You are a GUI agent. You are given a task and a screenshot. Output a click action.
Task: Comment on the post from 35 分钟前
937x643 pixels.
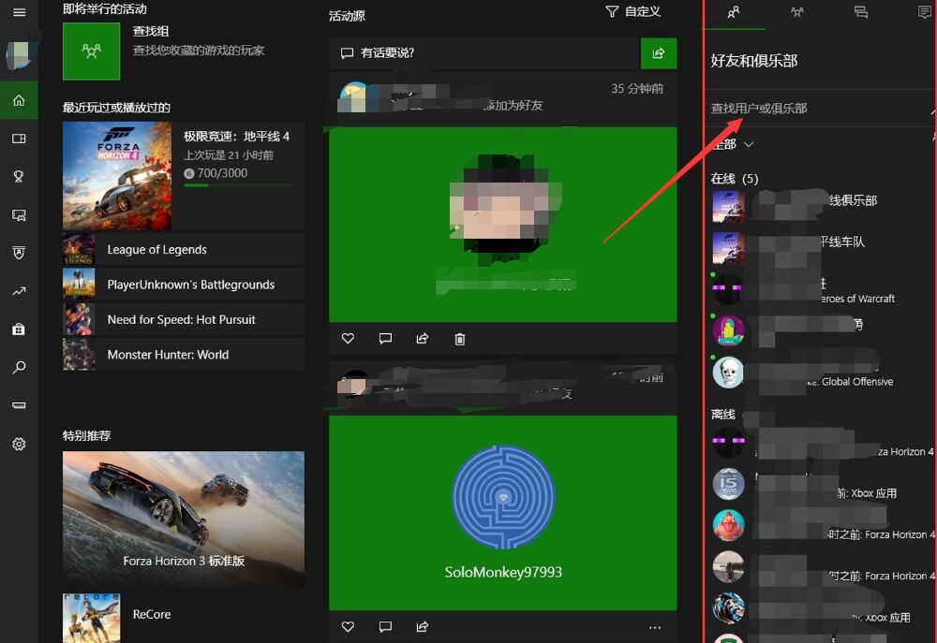click(385, 339)
